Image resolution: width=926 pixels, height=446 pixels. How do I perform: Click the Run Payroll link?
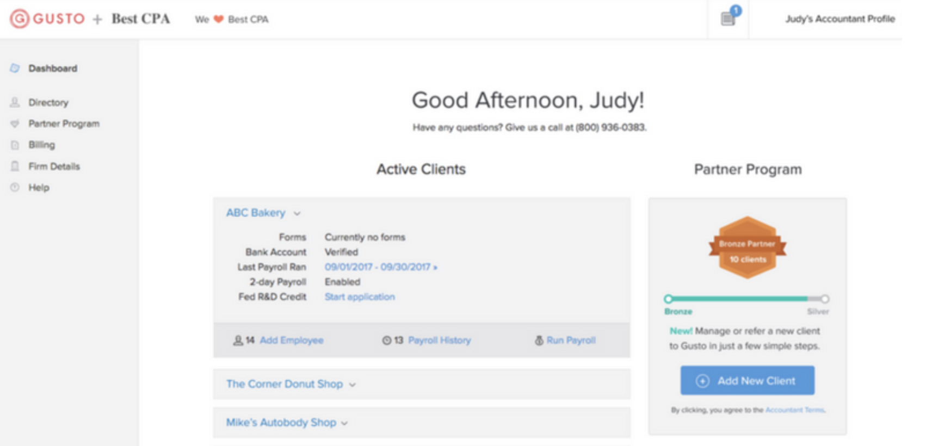571,340
